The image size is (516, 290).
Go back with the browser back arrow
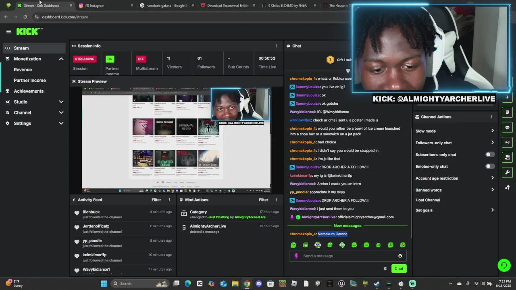[6, 17]
